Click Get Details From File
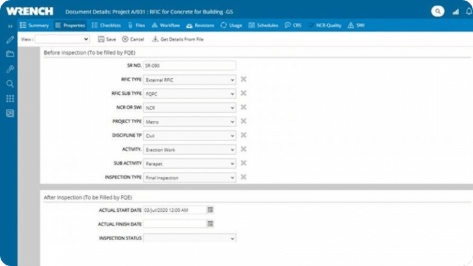Screen dimensions: 473x266 [x=177, y=39]
